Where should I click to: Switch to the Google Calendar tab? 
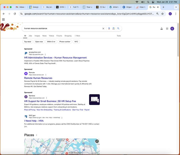[34, 7]
